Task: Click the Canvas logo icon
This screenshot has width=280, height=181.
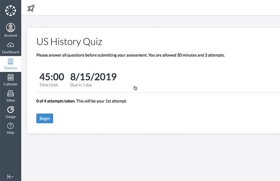Action: pyautogui.click(x=11, y=11)
